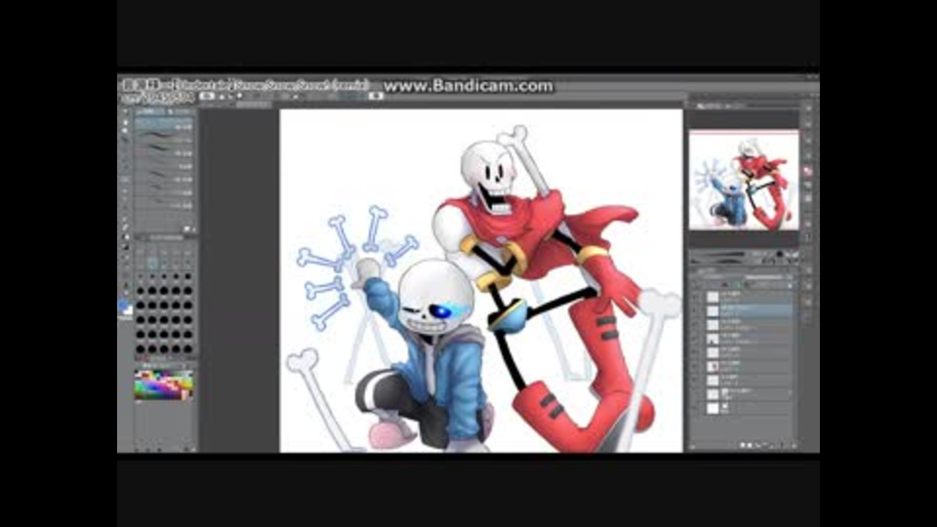Click the new layer icon at layers panel bottom

(743, 445)
